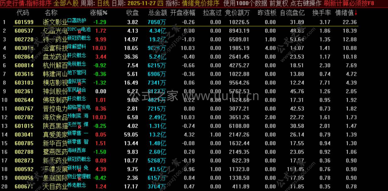Click the 点右键操作 hint
The width and height of the screenshot is (388, 191).
click(x=306, y=3)
